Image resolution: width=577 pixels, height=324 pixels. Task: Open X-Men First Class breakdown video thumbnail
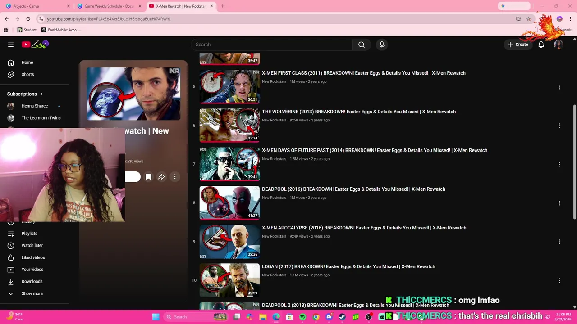tap(229, 86)
